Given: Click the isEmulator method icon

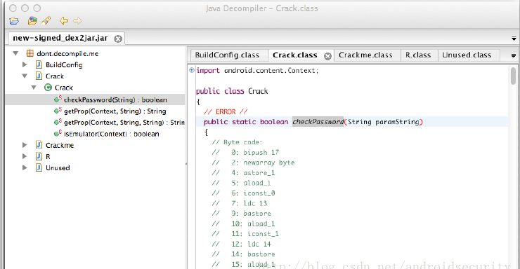Looking at the screenshot, I should pyautogui.click(x=58, y=133).
